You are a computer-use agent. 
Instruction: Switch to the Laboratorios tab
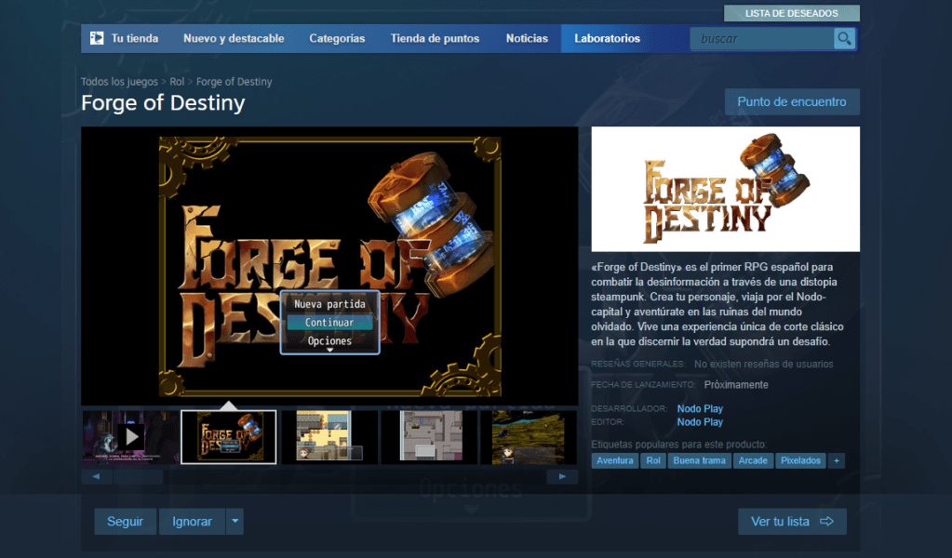pyautogui.click(x=607, y=38)
